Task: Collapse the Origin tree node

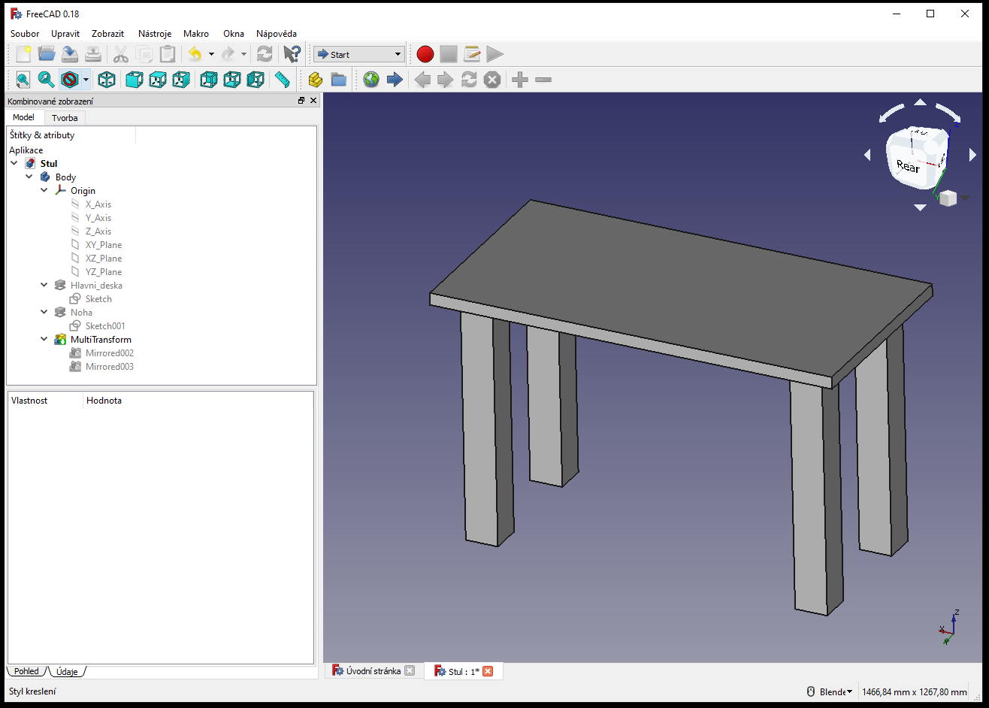Action: (x=44, y=191)
